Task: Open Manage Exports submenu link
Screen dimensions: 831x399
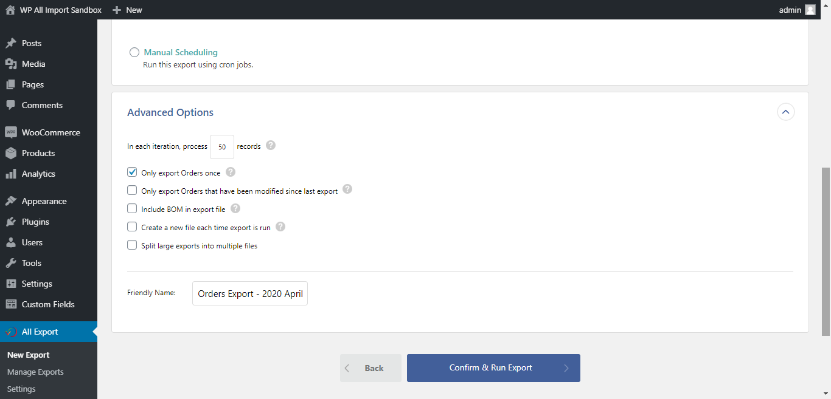Action: click(x=35, y=372)
